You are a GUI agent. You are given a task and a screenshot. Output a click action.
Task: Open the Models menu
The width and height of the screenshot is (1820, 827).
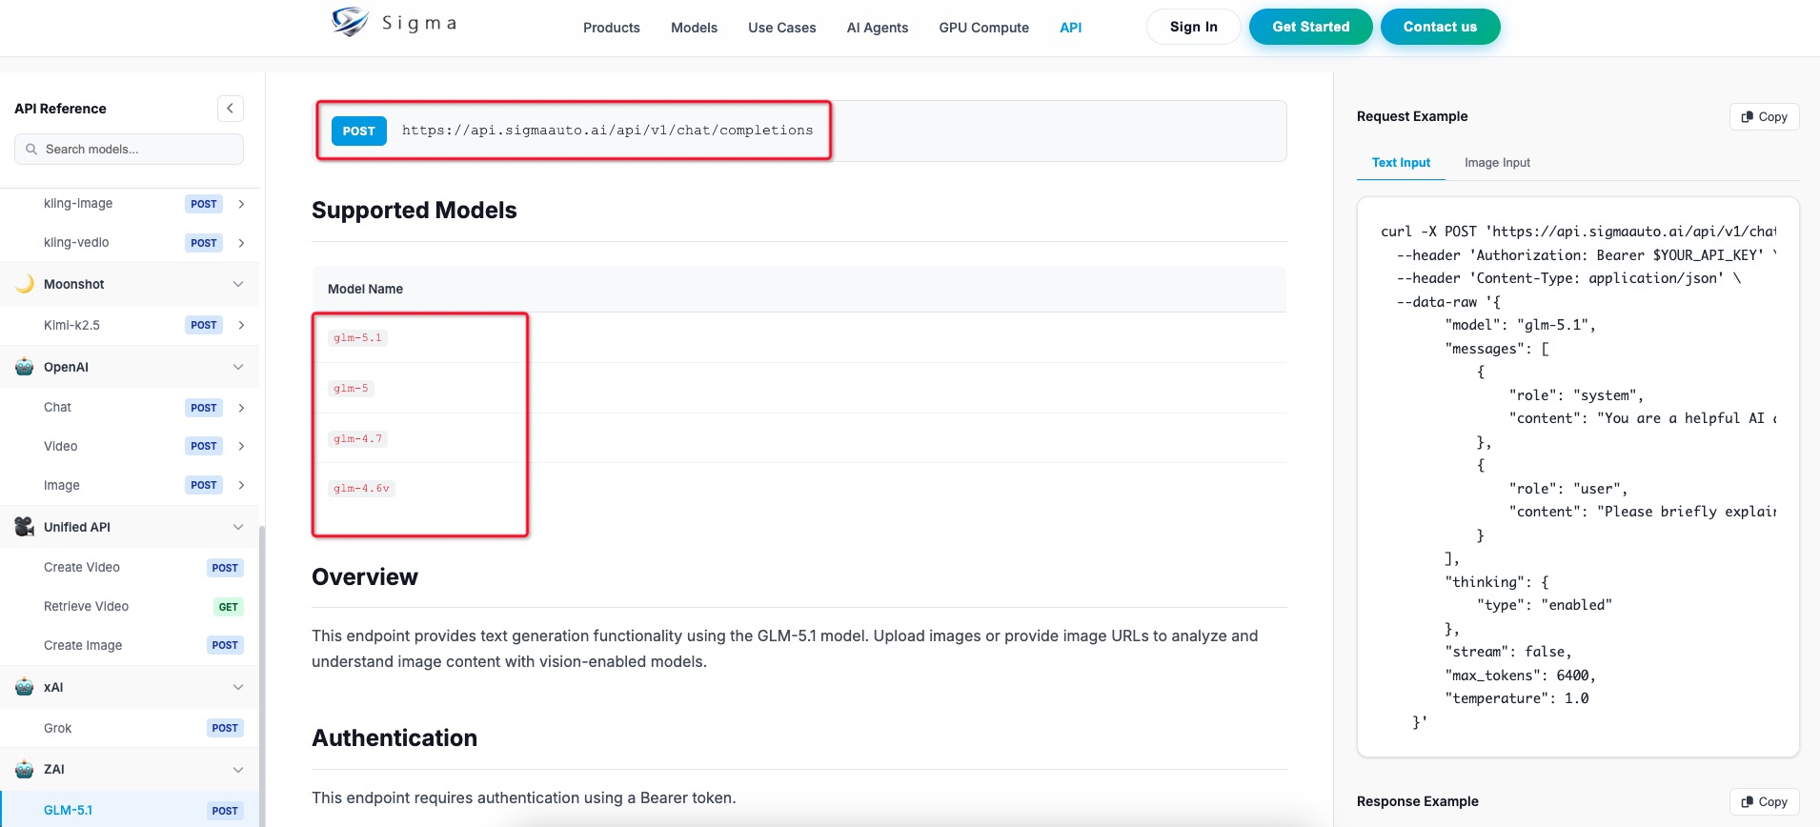point(694,28)
